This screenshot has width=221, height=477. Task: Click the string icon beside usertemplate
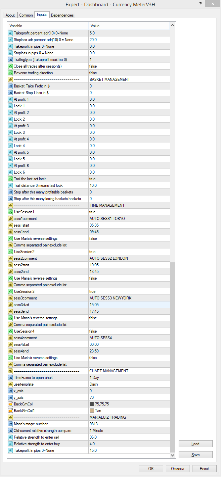(11, 384)
